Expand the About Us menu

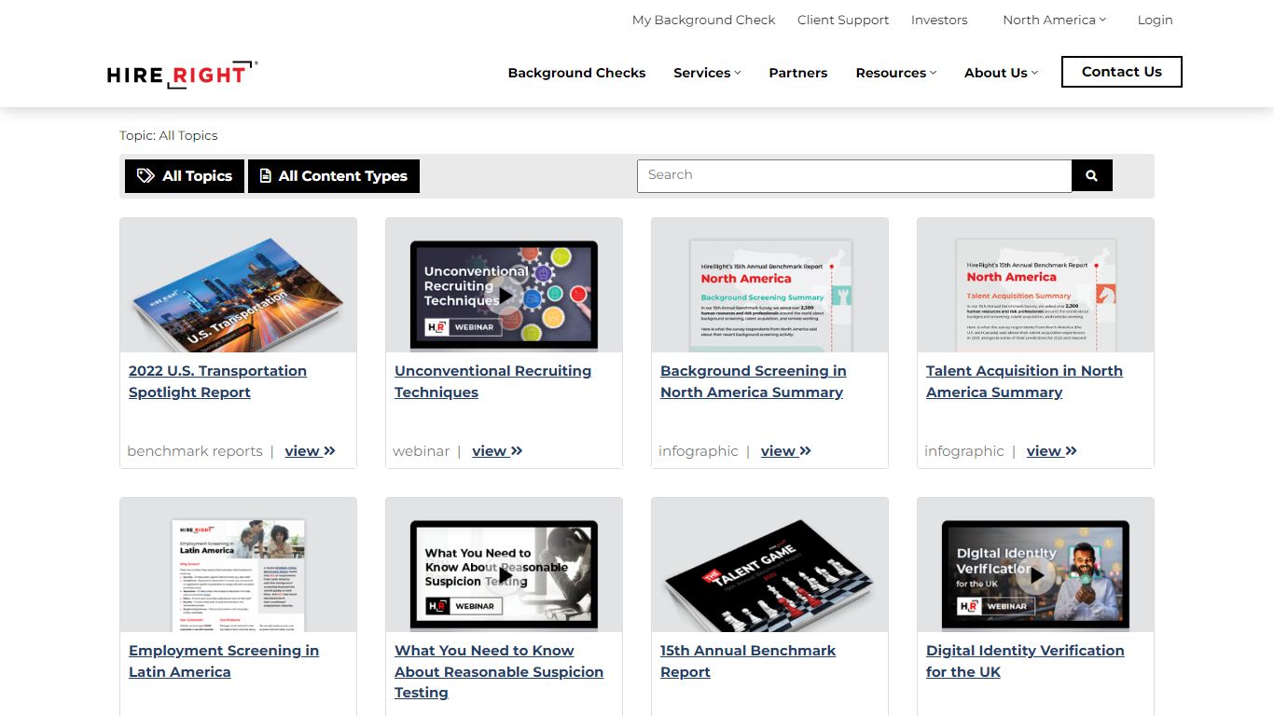point(1001,73)
